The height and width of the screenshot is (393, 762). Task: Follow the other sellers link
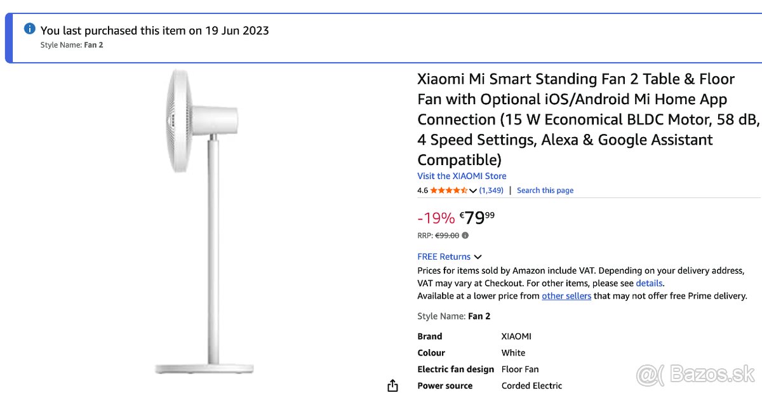point(566,296)
